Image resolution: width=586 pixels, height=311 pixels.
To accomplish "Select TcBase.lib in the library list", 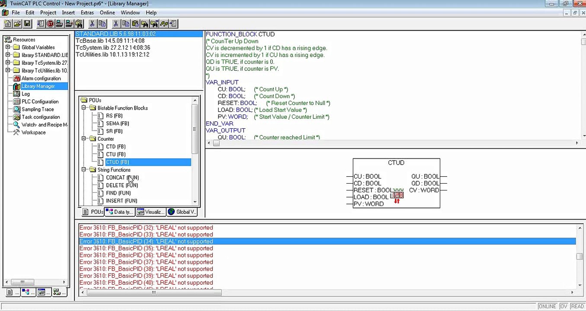I will pyautogui.click(x=110, y=41).
